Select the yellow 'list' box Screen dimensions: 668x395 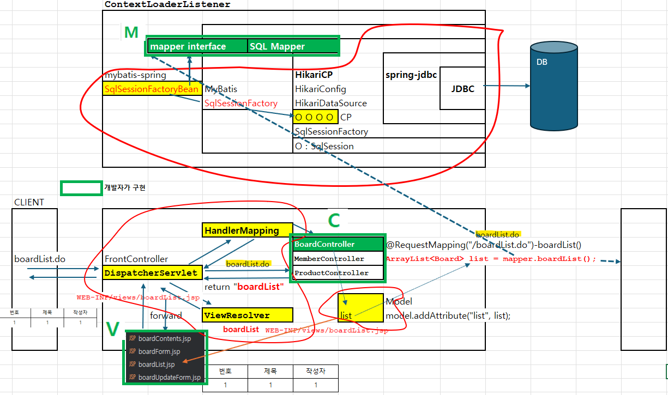(x=360, y=308)
